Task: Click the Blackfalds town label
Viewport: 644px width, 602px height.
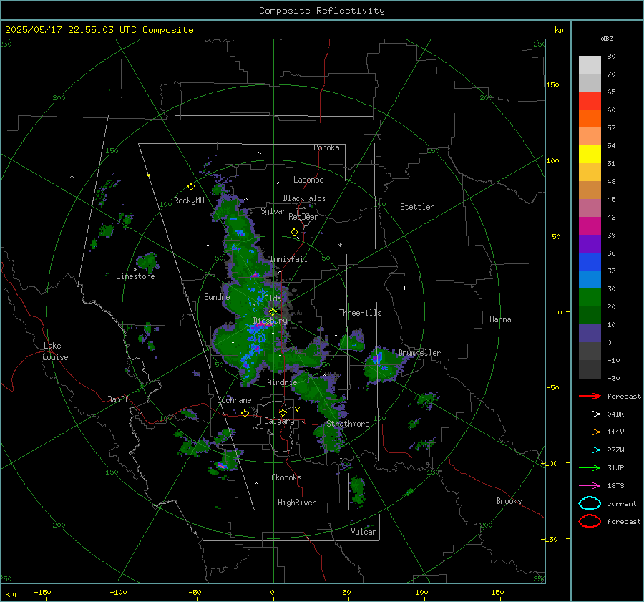Action: pos(304,198)
